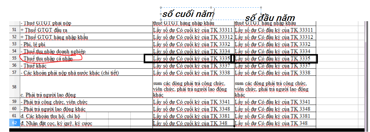Click 'Có đầu kỳ của TK 3332' cell
Viewport: 370px width, 132px height.
tap(275, 44)
